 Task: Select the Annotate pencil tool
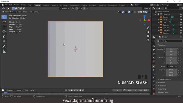coord(4,46)
